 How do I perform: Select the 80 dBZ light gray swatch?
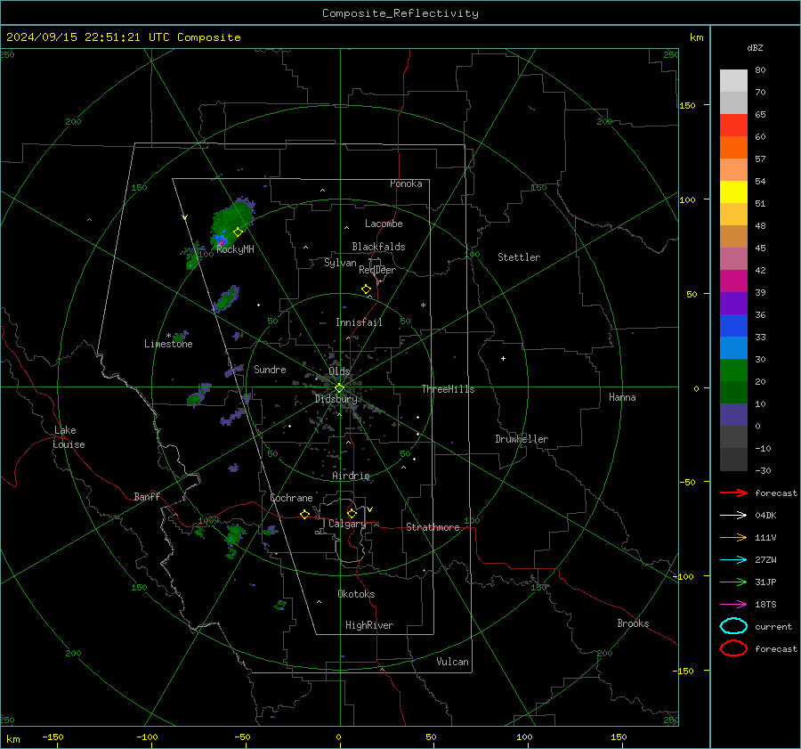pos(733,80)
